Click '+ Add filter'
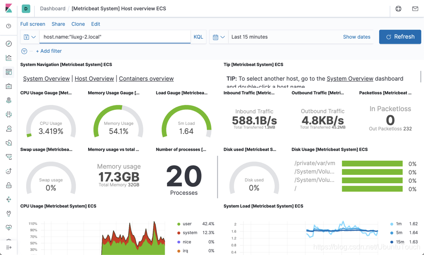 49,51
